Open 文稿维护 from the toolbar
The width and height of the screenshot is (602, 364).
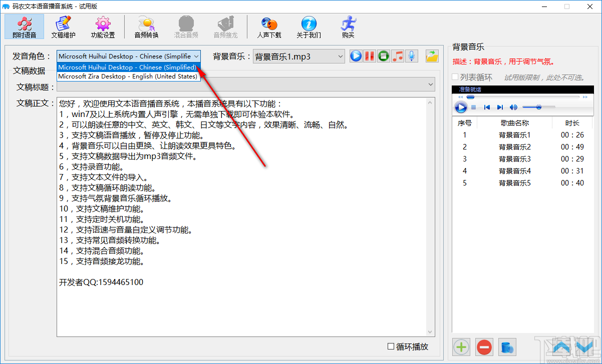point(63,27)
